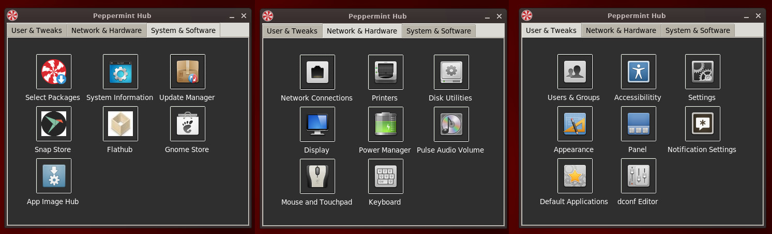Launch Disk Utilities icon
772x234 pixels.
coord(451,72)
